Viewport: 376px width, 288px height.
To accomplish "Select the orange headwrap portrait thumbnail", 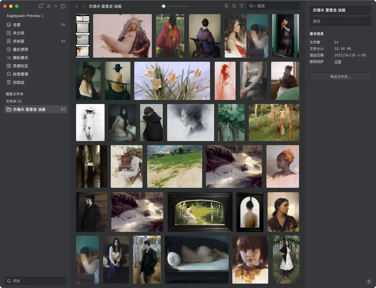I will (283, 166).
